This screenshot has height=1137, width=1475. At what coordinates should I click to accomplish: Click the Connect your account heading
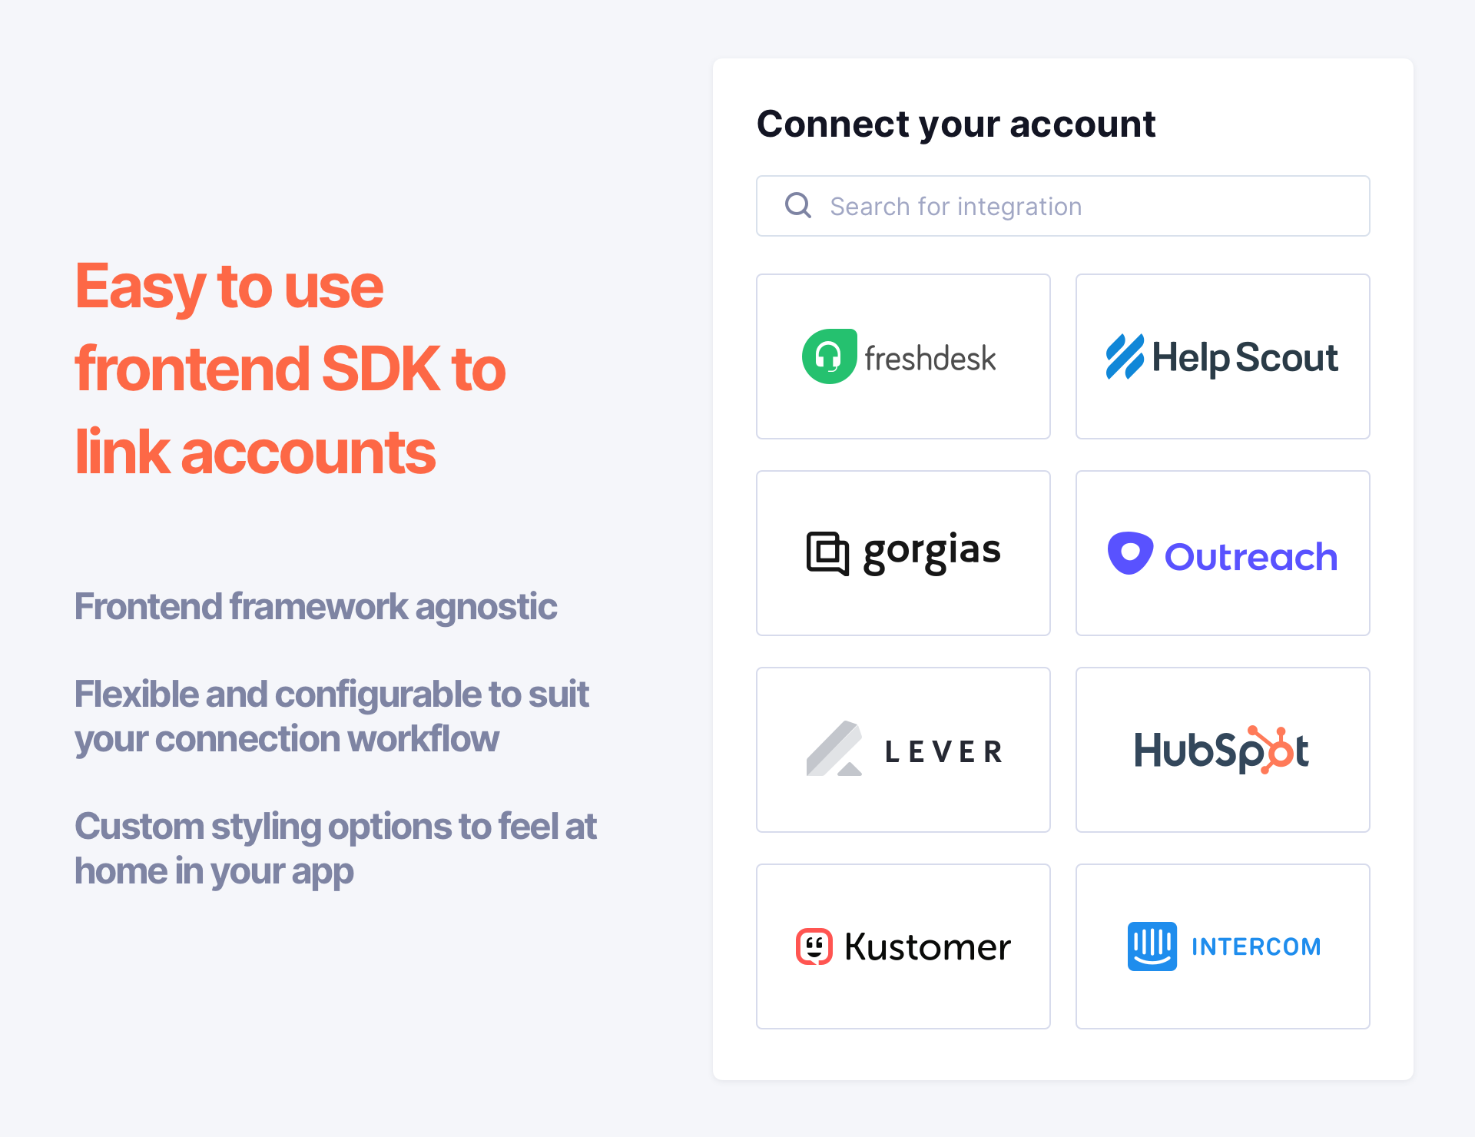click(956, 124)
